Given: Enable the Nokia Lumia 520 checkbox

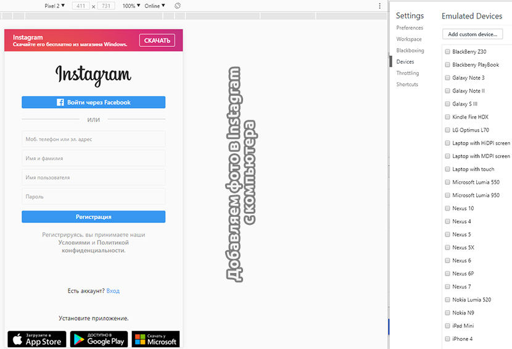Looking at the screenshot, I should (447, 300).
